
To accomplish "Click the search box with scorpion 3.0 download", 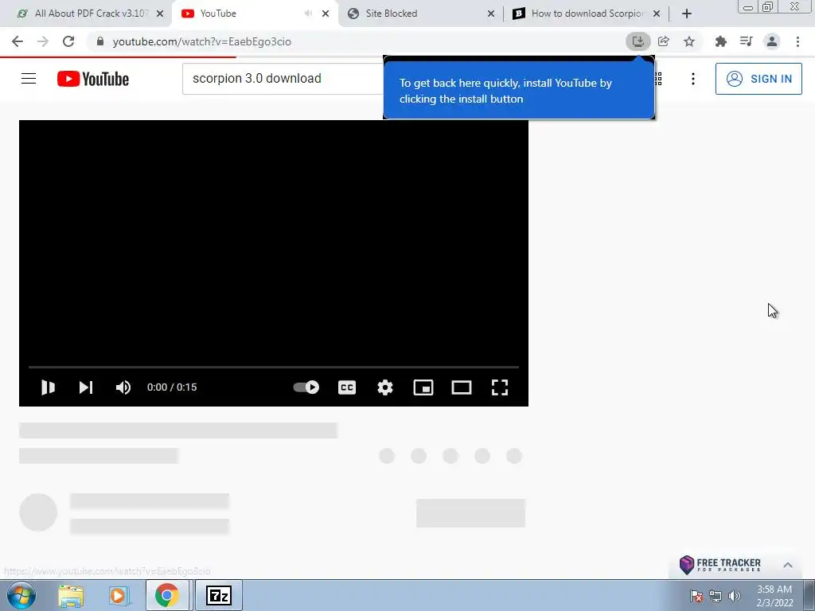I will (x=283, y=79).
